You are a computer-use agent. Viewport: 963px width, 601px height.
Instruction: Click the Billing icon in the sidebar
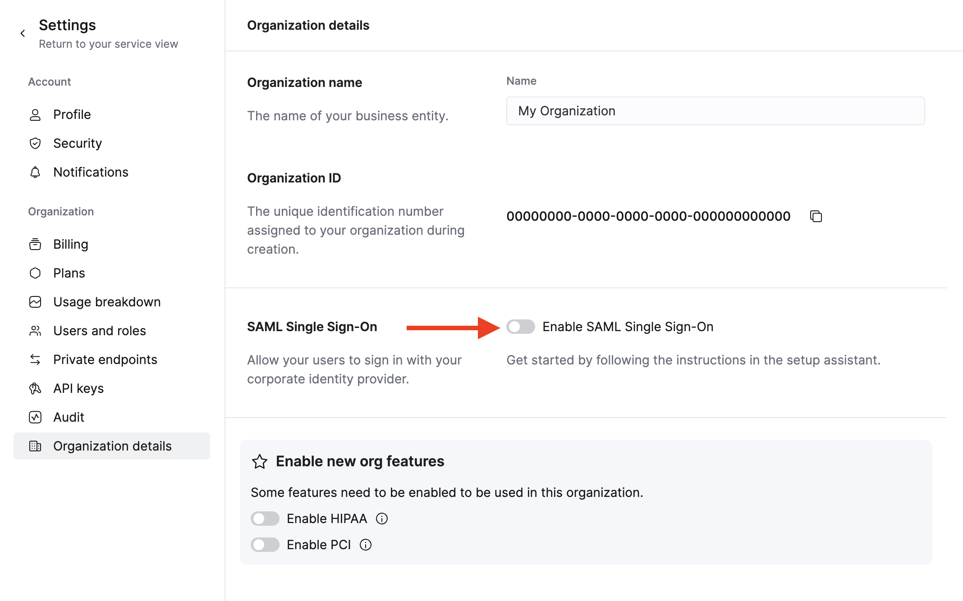(x=36, y=244)
